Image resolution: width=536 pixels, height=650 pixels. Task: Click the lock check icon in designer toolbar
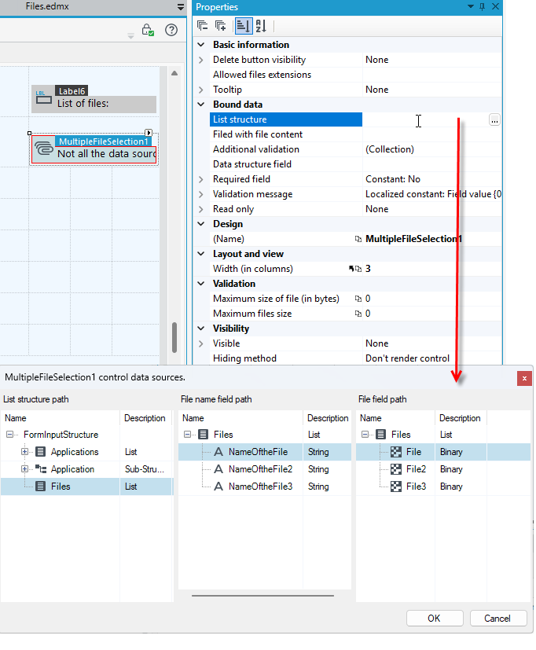[x=148, y=30]
